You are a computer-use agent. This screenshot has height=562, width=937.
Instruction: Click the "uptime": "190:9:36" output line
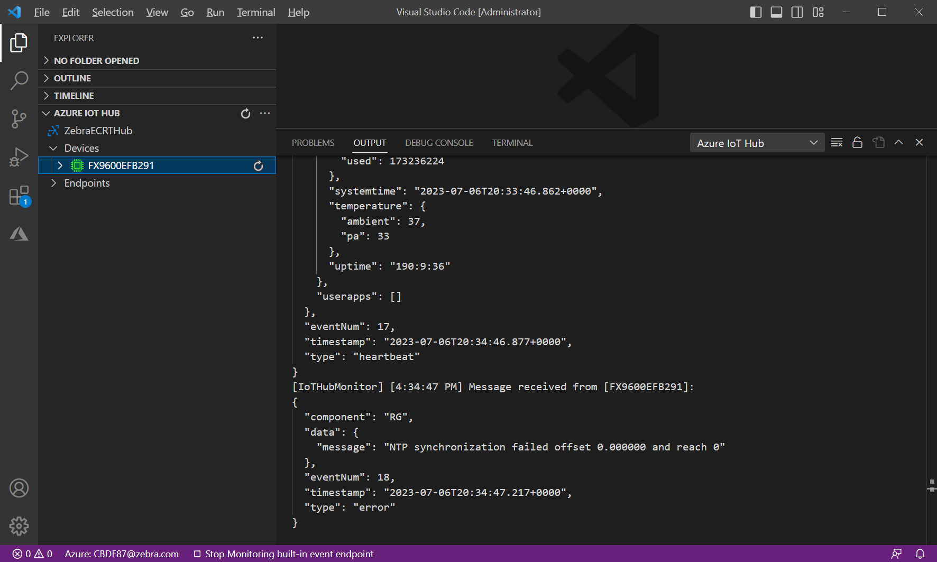click(x=390, y=266)
